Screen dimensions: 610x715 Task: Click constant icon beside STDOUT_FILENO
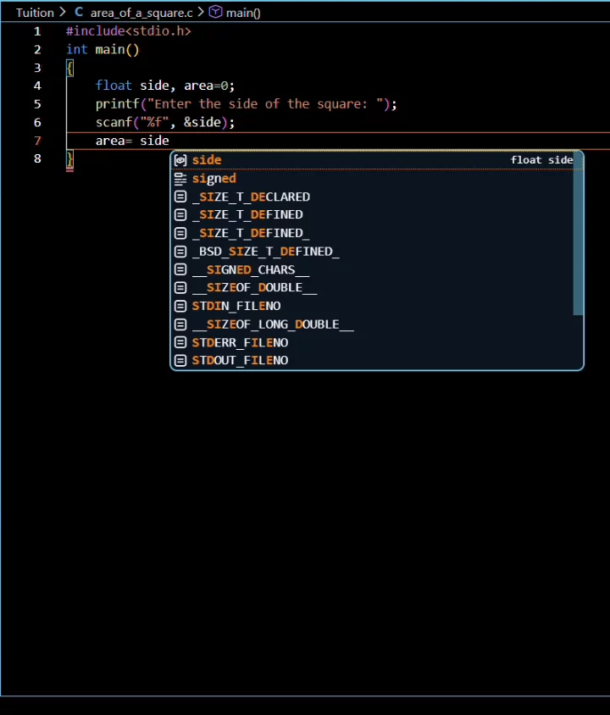180,361
